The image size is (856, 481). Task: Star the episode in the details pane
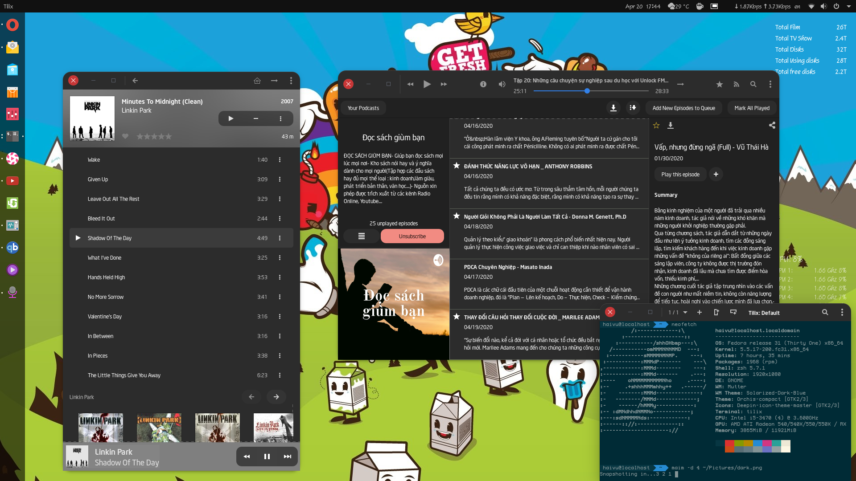pos(656,126)
